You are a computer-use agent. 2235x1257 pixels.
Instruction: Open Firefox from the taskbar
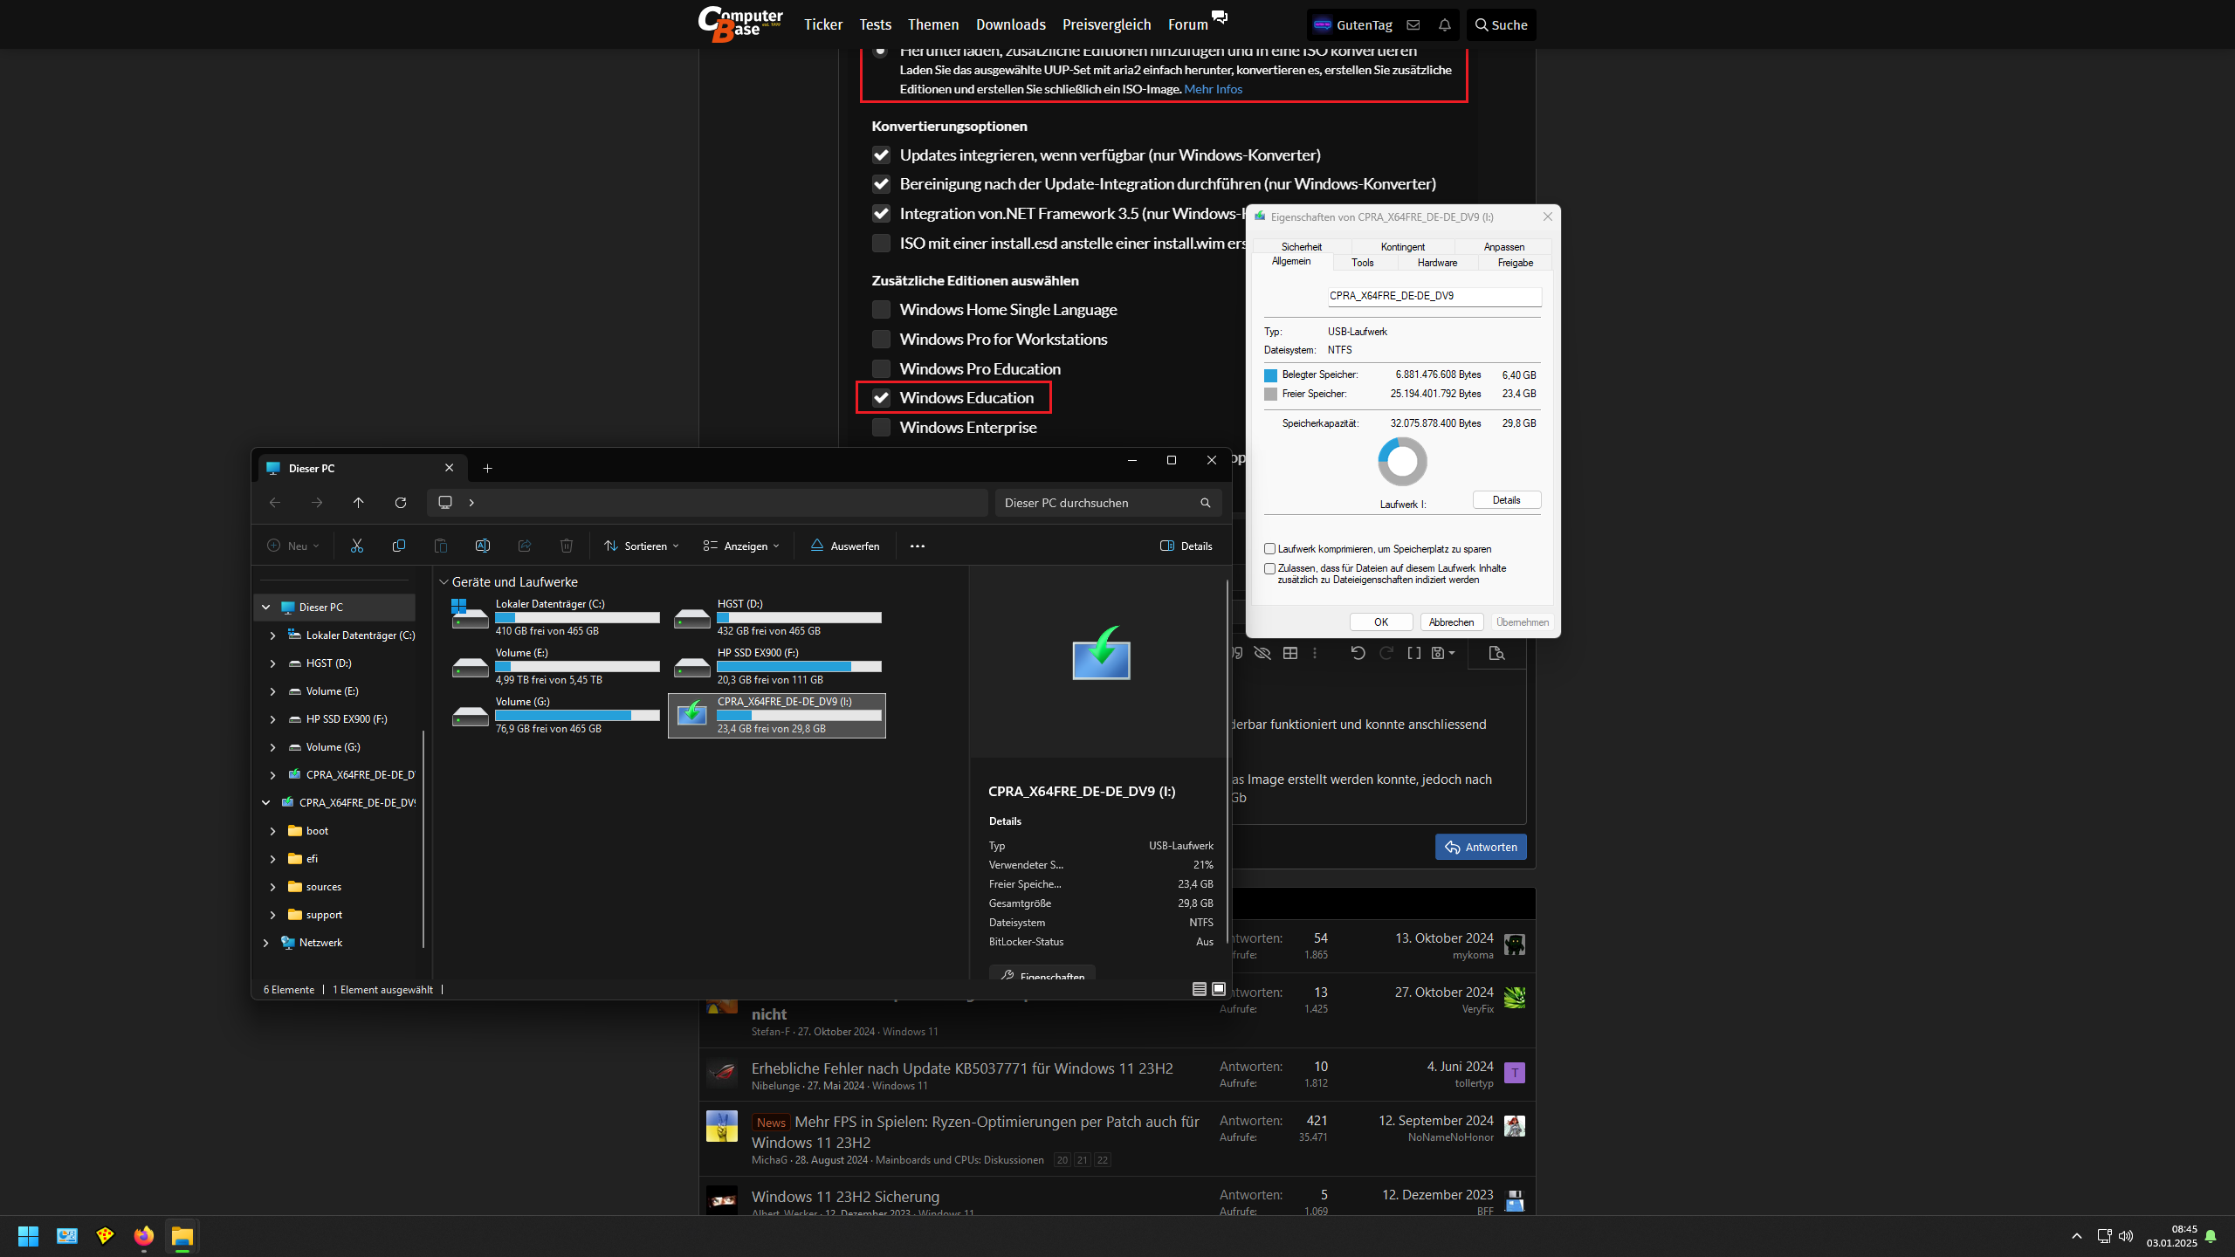(x=144, y=1236)
